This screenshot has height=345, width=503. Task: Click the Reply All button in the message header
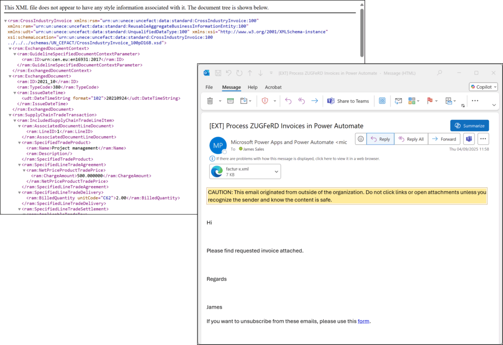pos(411,139)
